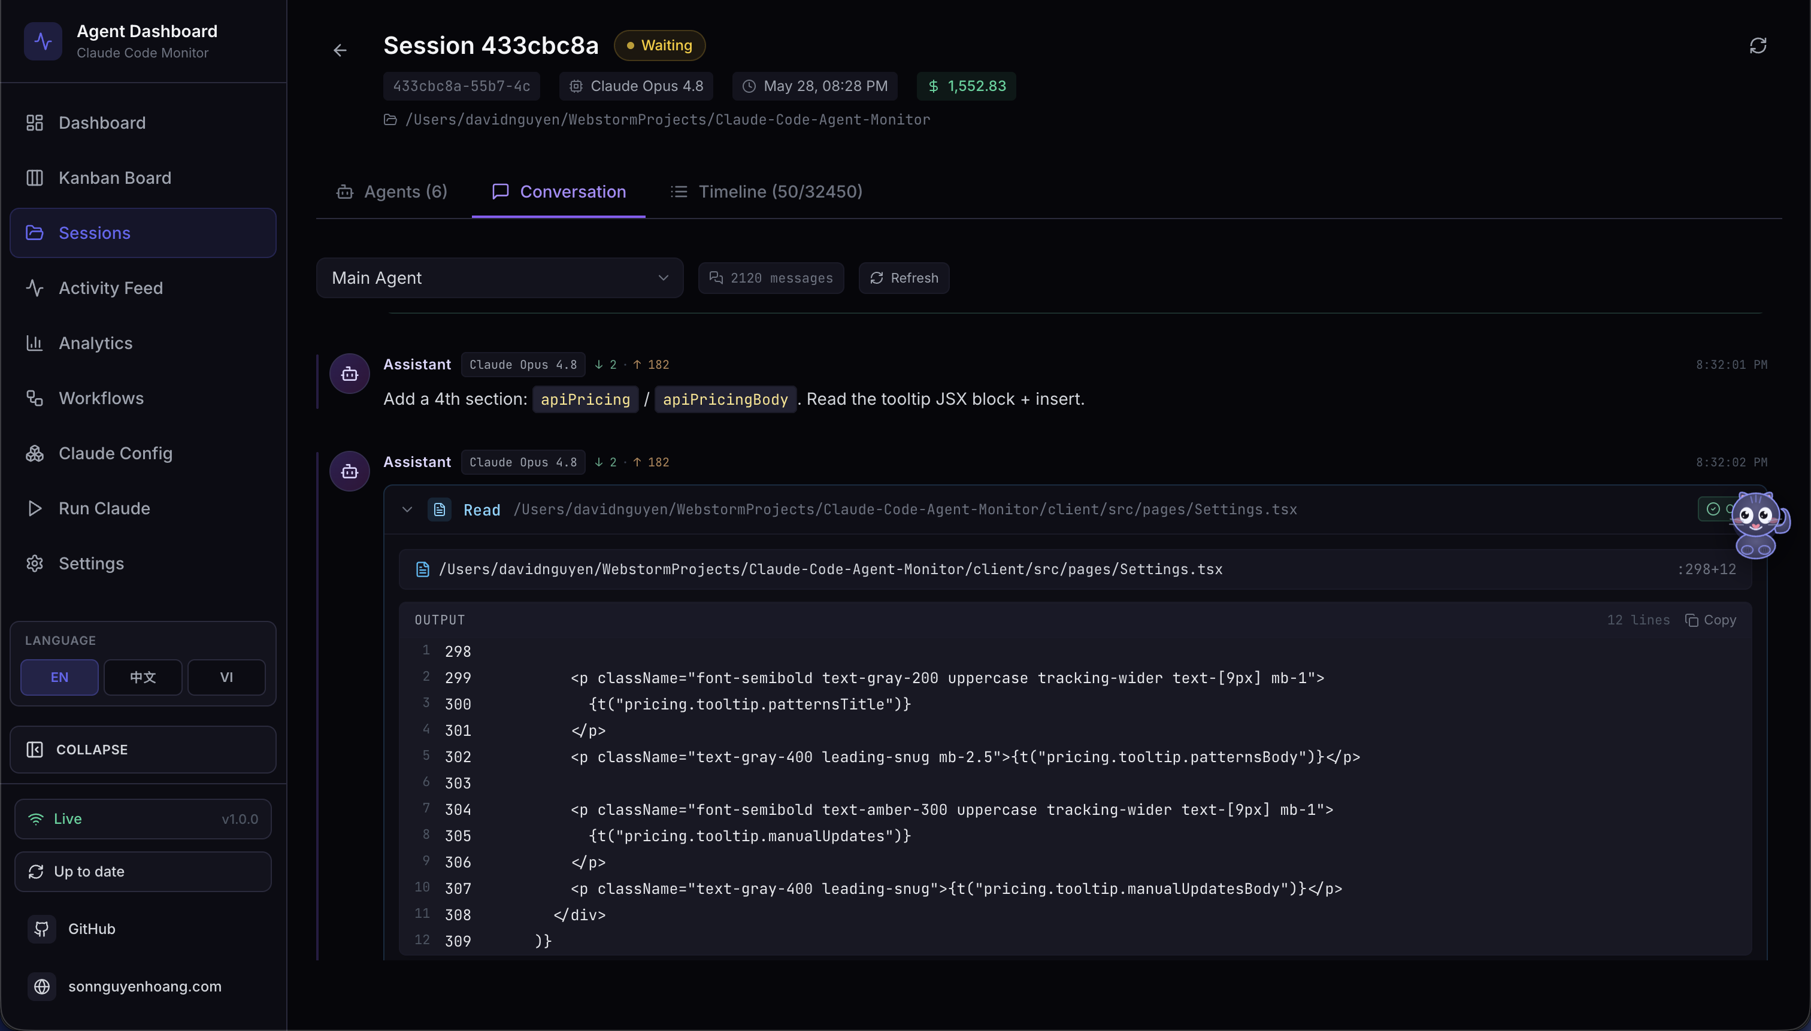The image size is (1811, 1031).
Task: Click the globe website icon
Action: coord(42,986)
